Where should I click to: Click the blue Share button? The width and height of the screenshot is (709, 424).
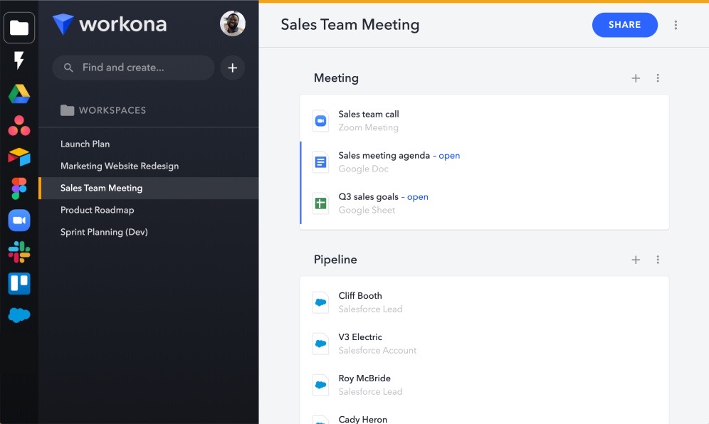click(624, 25)
